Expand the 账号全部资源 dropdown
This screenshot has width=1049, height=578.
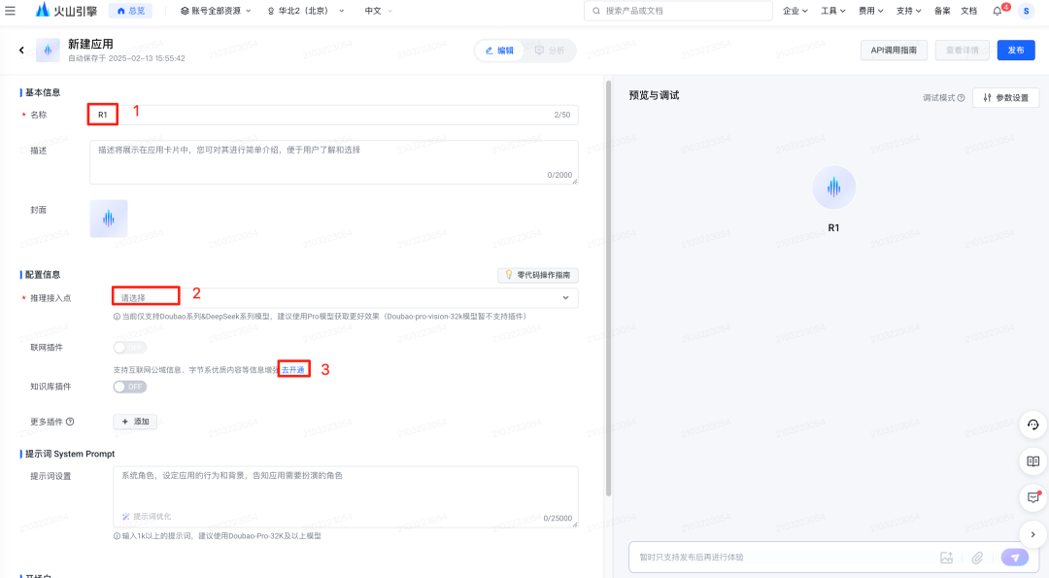216,11
